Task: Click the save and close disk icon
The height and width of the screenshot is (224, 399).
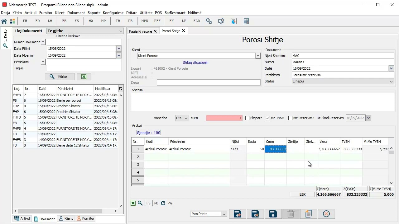Action: coord(255,214)
